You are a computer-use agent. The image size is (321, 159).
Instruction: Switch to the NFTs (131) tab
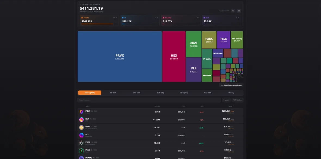[184, 93]
